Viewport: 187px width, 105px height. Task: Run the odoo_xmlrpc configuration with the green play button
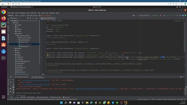(x=153, y=15)
